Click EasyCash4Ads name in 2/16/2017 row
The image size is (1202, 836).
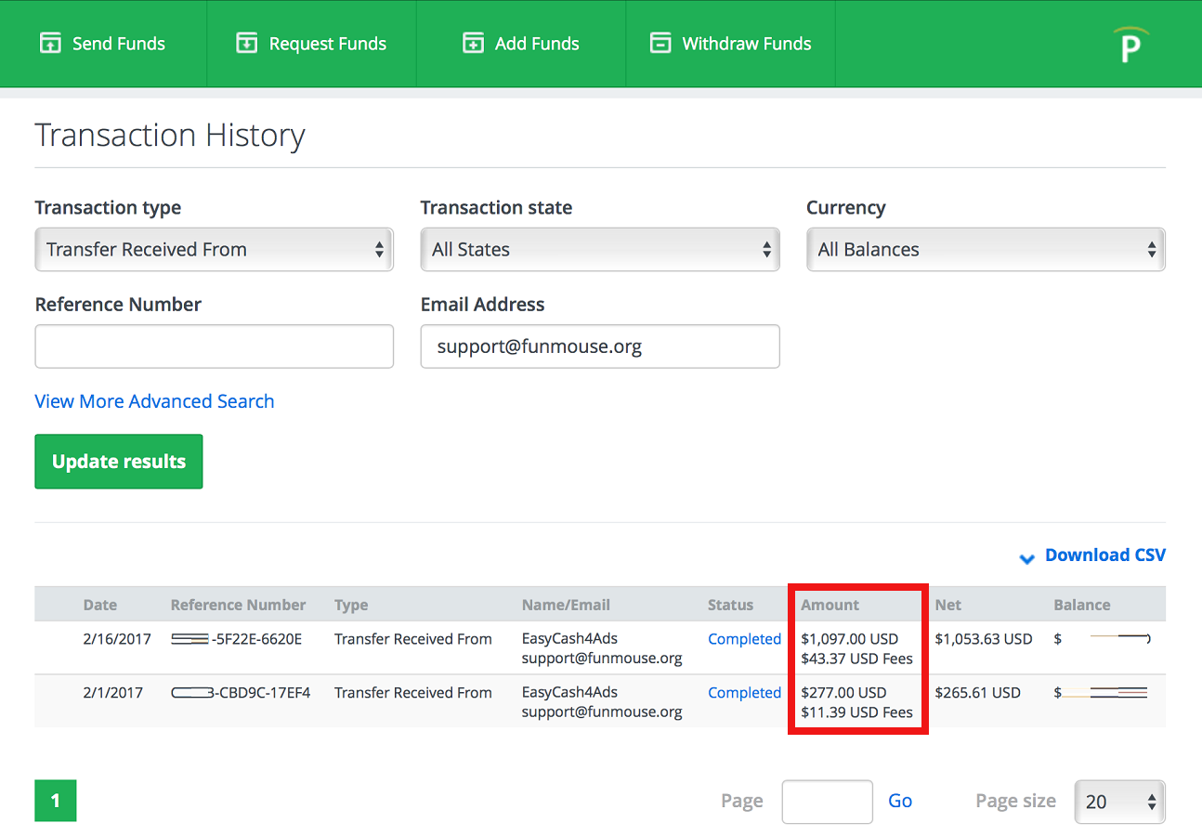(569, 639)
